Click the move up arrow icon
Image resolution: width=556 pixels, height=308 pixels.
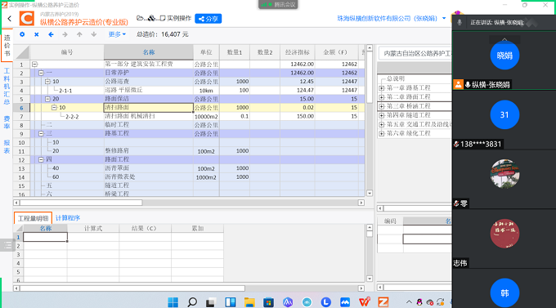(79, 34)
